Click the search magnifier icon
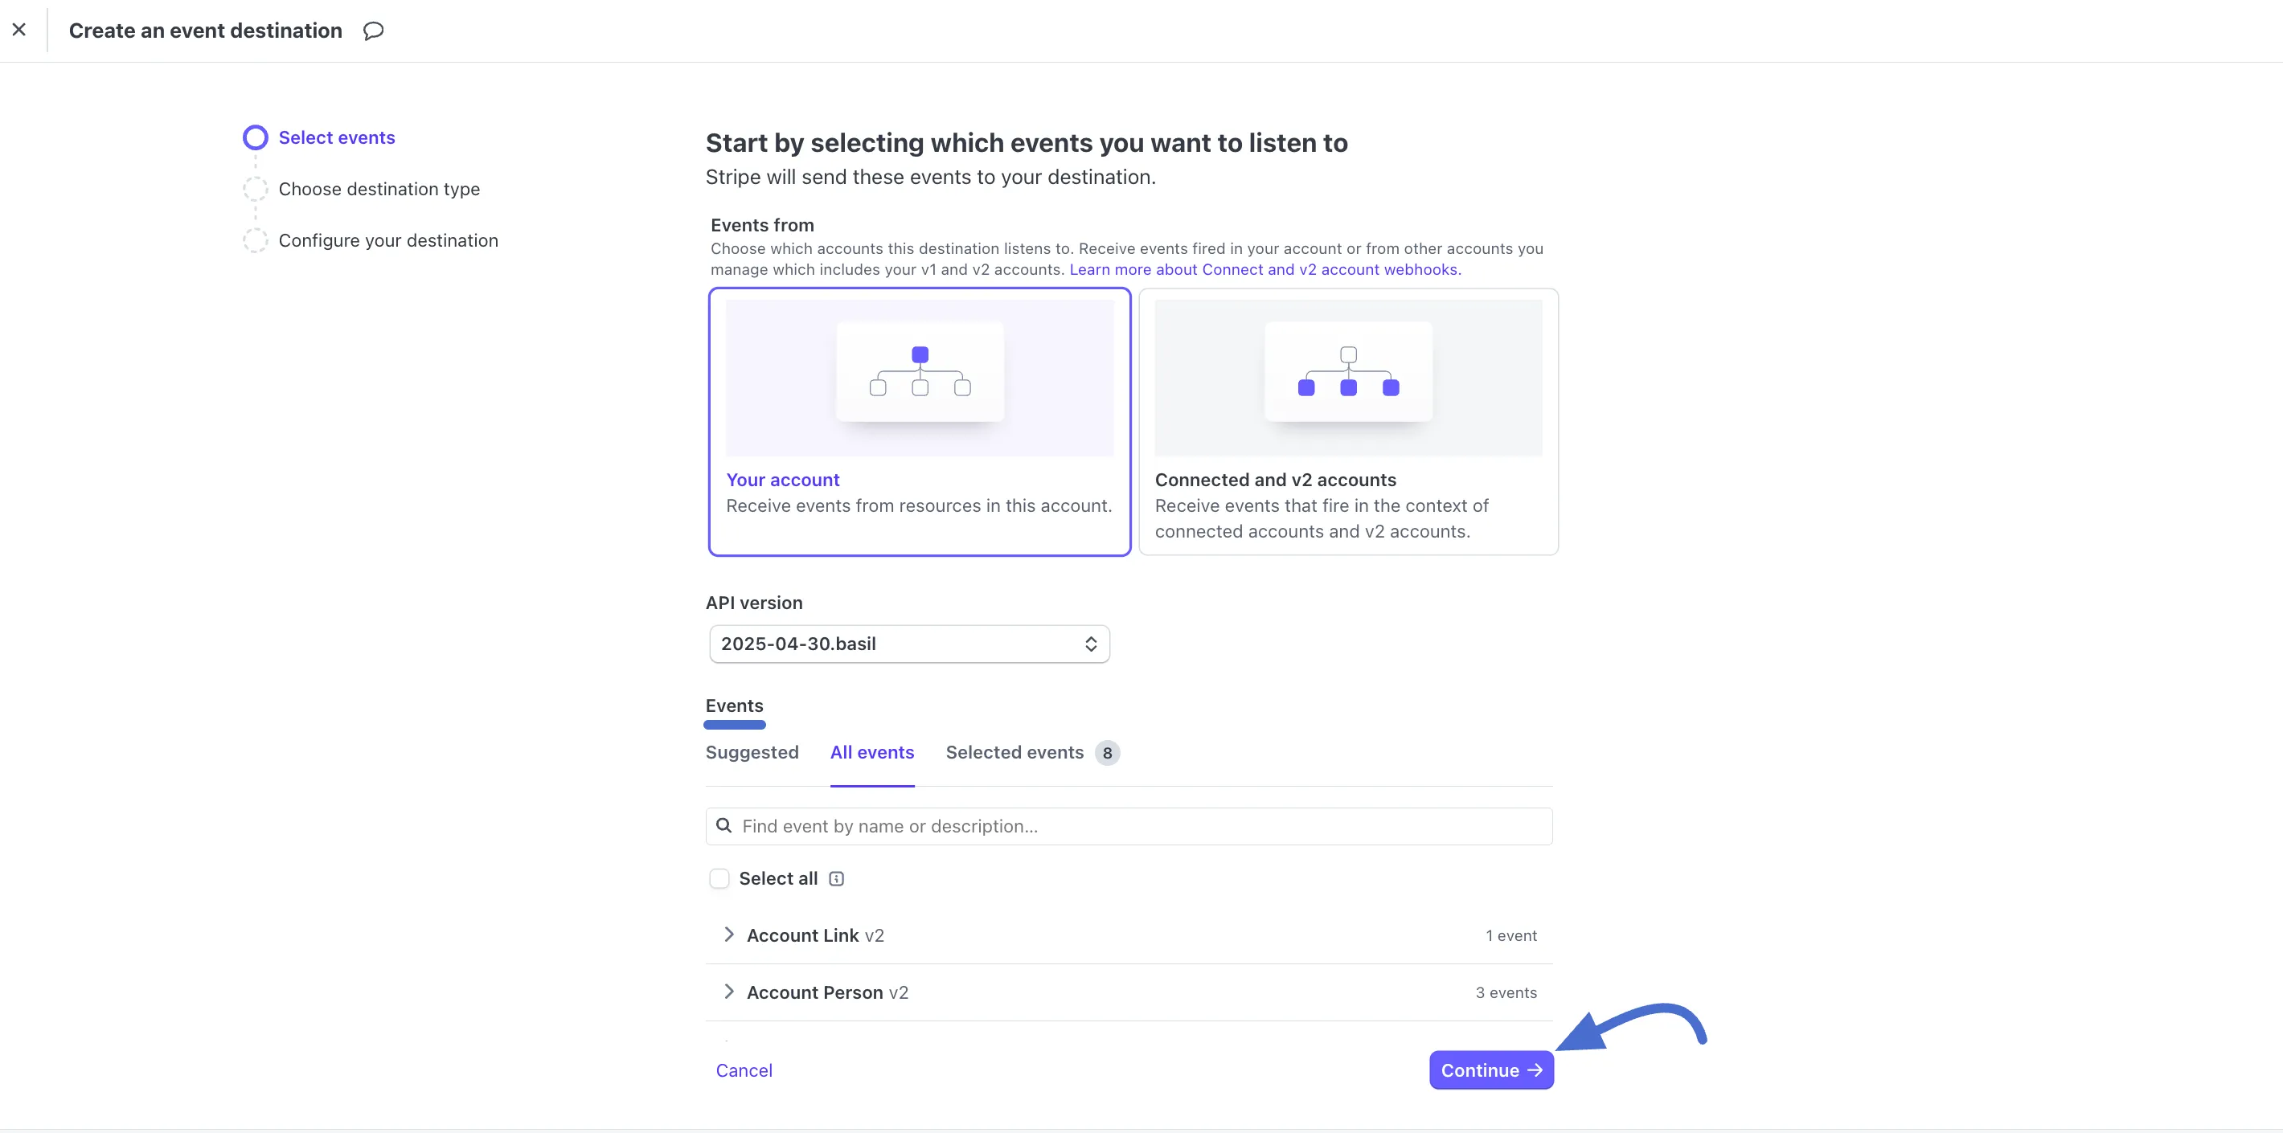Screen dimensions: 2283x1133 tap(724, 825)
